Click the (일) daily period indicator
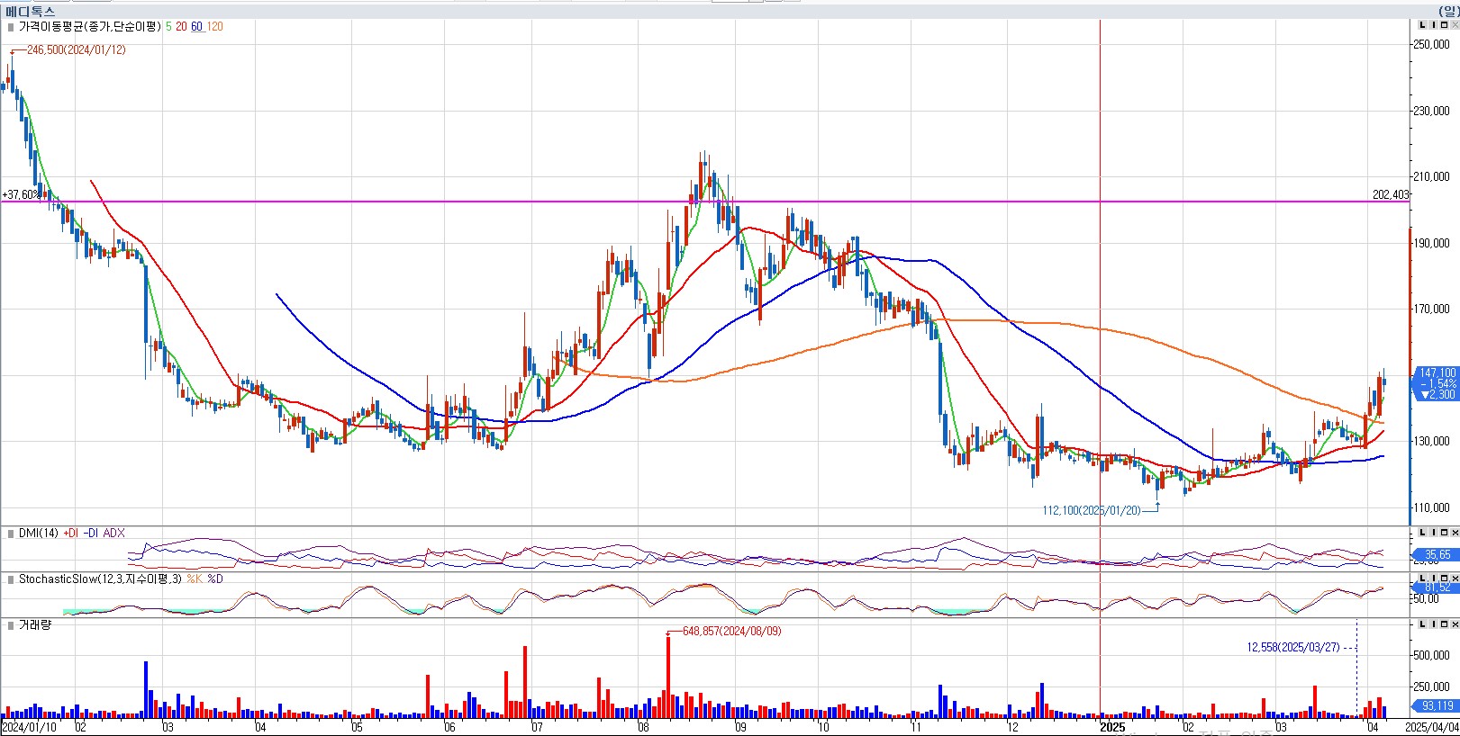Image resolution: width=1460 pixels, height=736 pixels. pos(1448,12)
